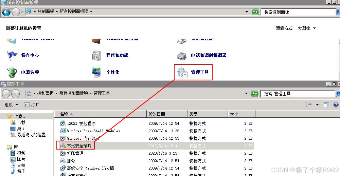Open the 程序和功能 icon
340x176 pixels.
pyautogui.click(x=96, y=56)
